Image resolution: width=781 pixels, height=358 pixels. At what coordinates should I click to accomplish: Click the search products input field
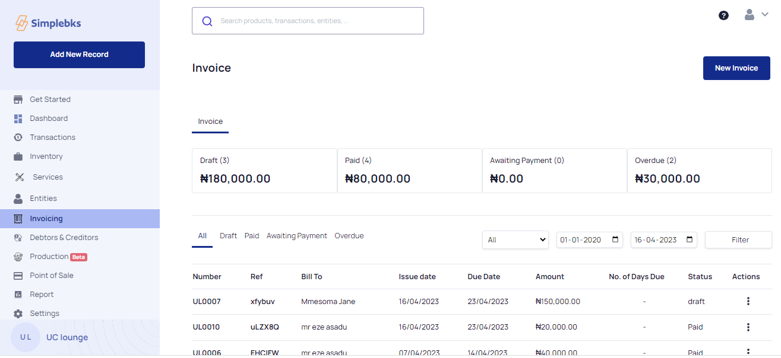308,21
